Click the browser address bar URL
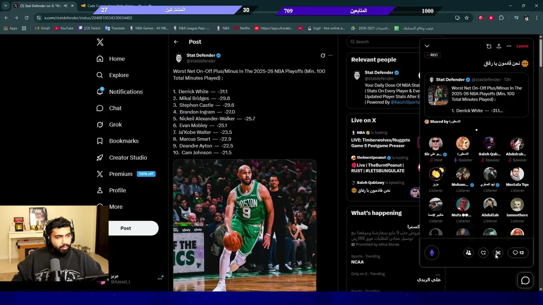The width and height of the screenshot is (543, 305). click(88, 18)
